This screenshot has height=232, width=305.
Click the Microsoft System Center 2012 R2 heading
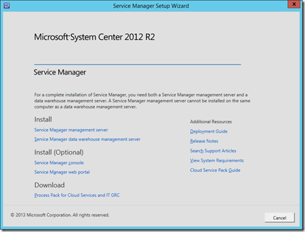94,37
